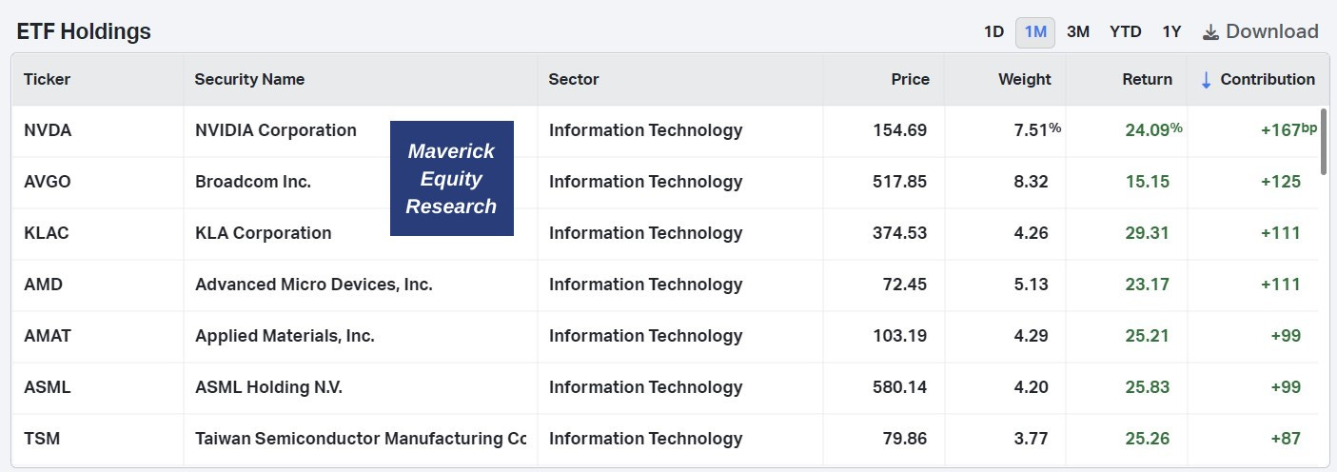Click AMAT weight 4.29

(x=1032, y=336)
